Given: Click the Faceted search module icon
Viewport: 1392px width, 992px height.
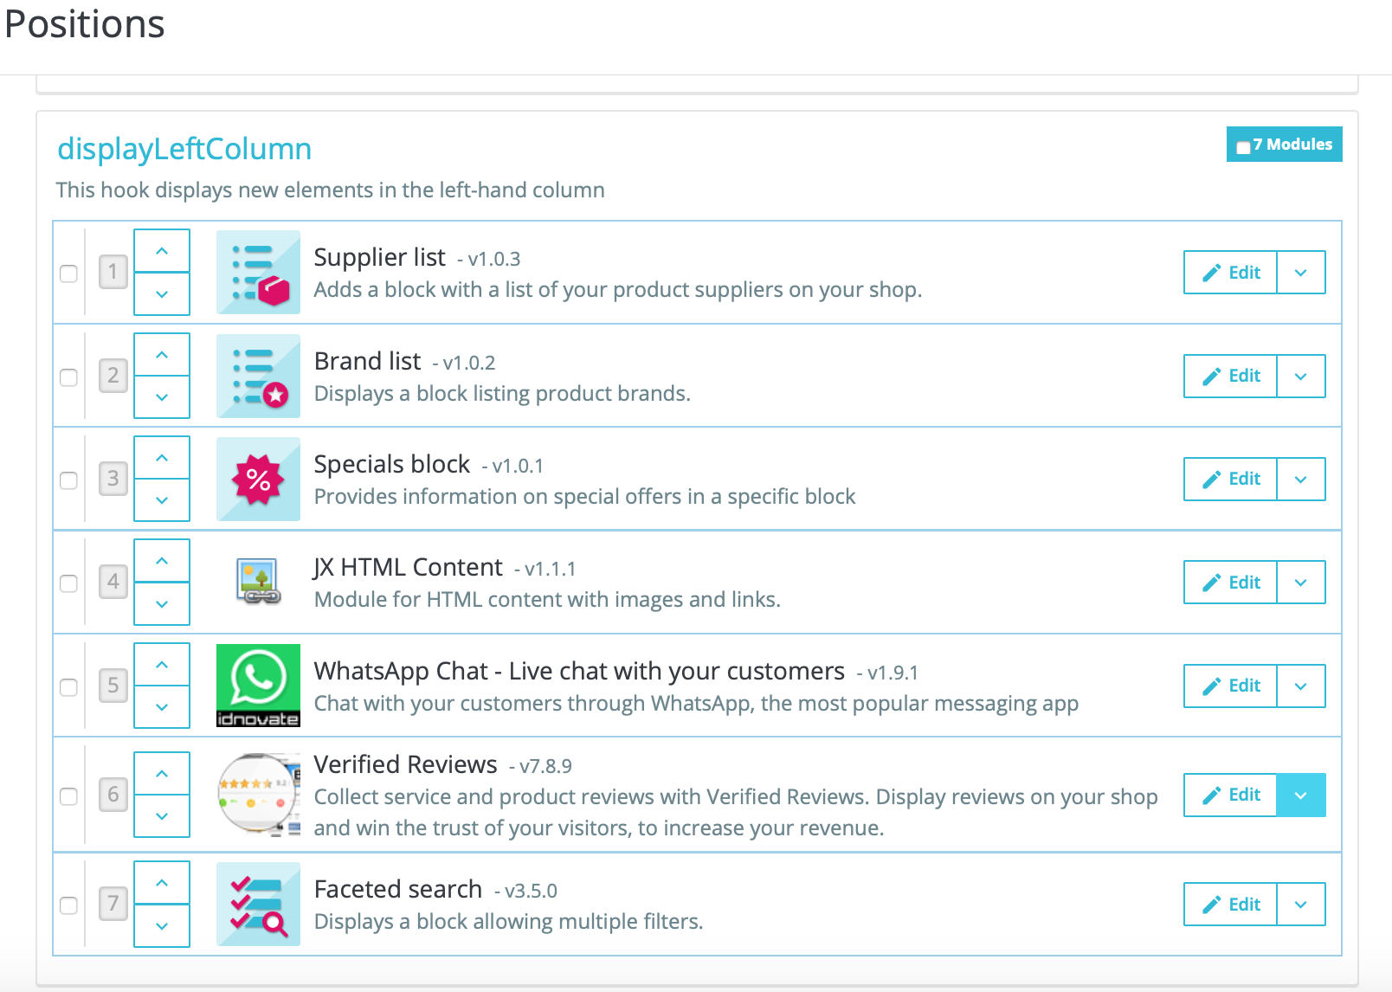Looking at the screenshot, I should [x=258, y=904].
